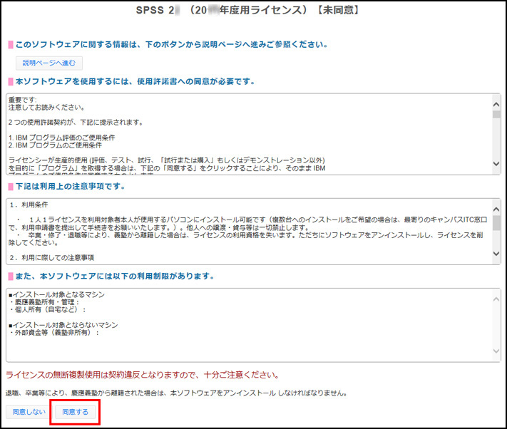This screenshot has height=429, width=507.
Task: Click the line '・慶應義塾所有・管理：'
Action: tap(44, 302)
